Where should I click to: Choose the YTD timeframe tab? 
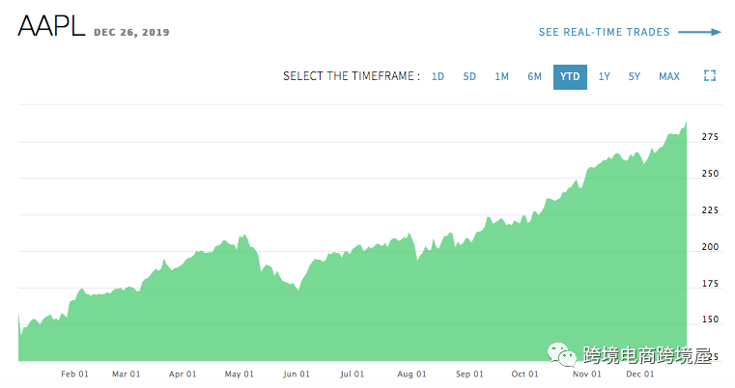pos(570,77)
